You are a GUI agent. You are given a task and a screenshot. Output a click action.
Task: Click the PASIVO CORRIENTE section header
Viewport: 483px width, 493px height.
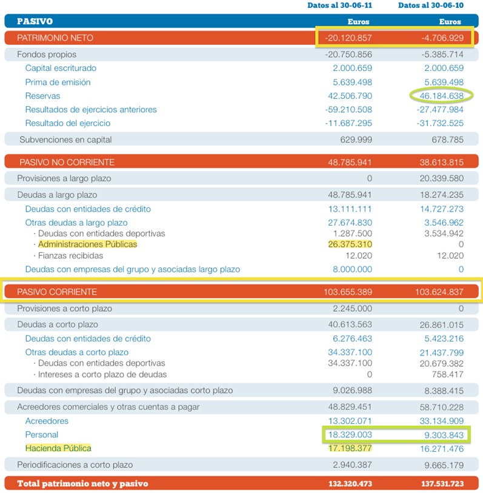tap(57, 292)
